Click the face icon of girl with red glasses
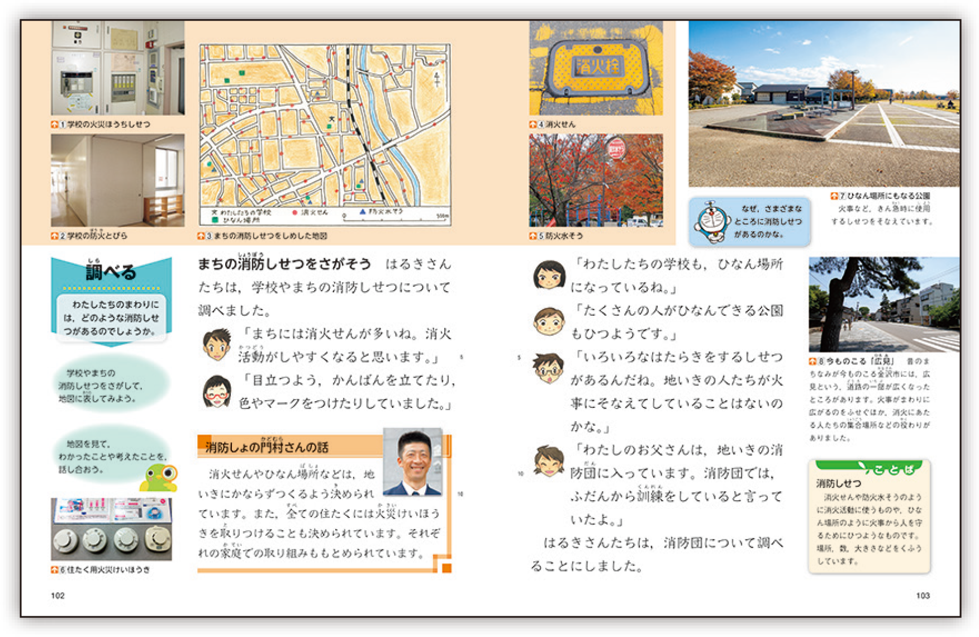Screen dimensions: 979x637 point(216,392)
